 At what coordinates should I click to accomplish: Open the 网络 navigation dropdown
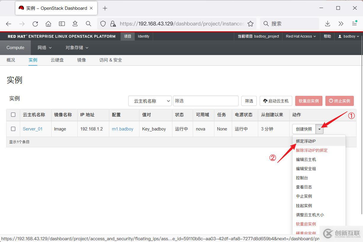(x=44, y=48)
